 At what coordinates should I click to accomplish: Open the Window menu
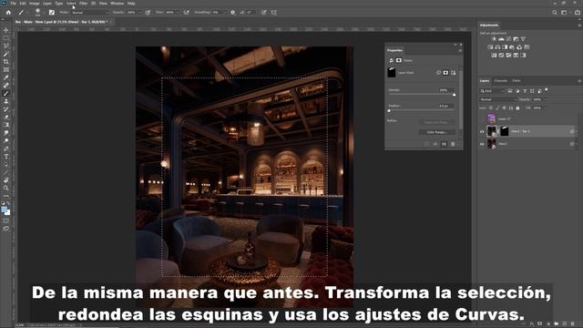pos(118,4)
